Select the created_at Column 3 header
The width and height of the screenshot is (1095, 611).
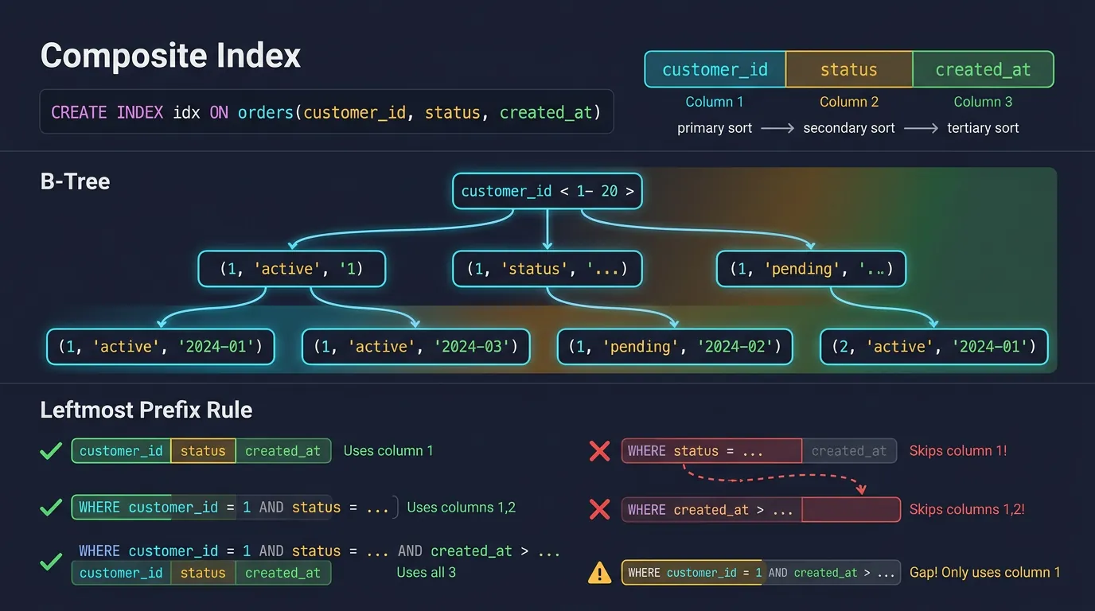[x=983, y=69]
